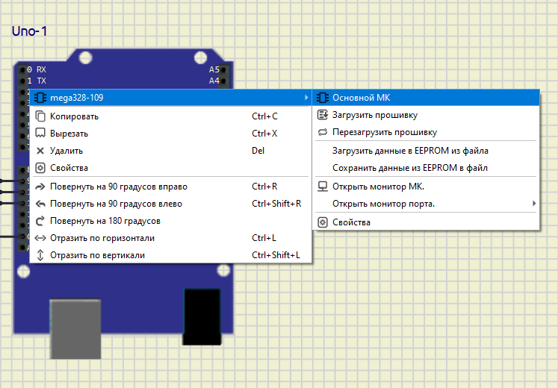The width and height of the screenshot is (558, 388).
Task: Choose Загрузить прошивку from the submenu
Action: point(374,115)
